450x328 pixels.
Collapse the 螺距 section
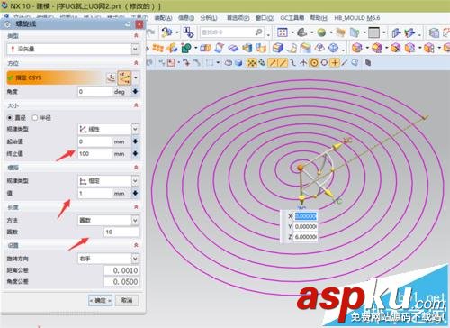tap(136, 168)
